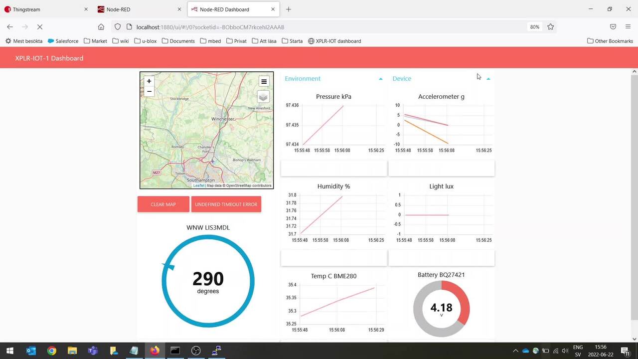Open Firefox from the Windows taskbar
Screen dimensions: 638x359
click(155, 351)
